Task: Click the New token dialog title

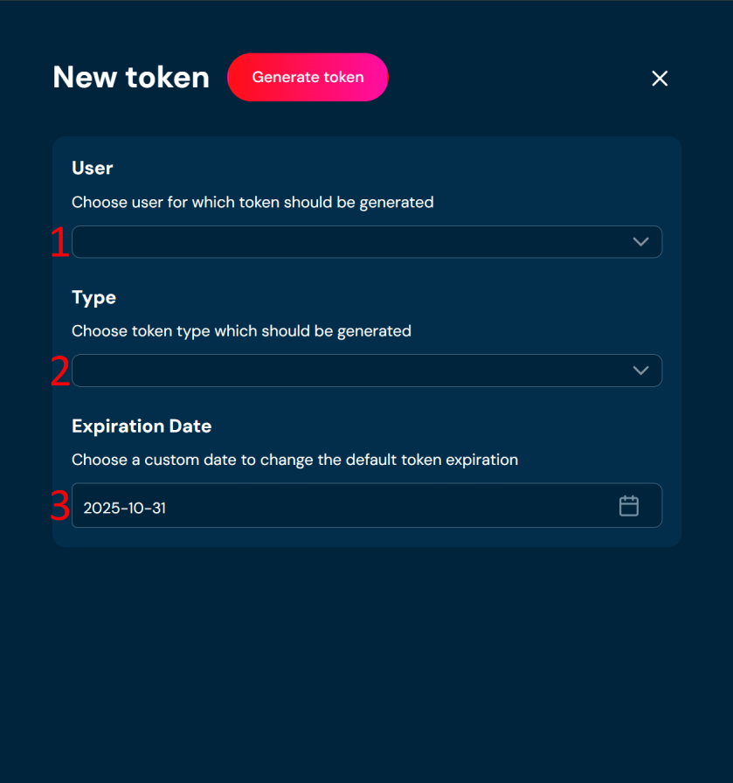Action: (131, 77)
